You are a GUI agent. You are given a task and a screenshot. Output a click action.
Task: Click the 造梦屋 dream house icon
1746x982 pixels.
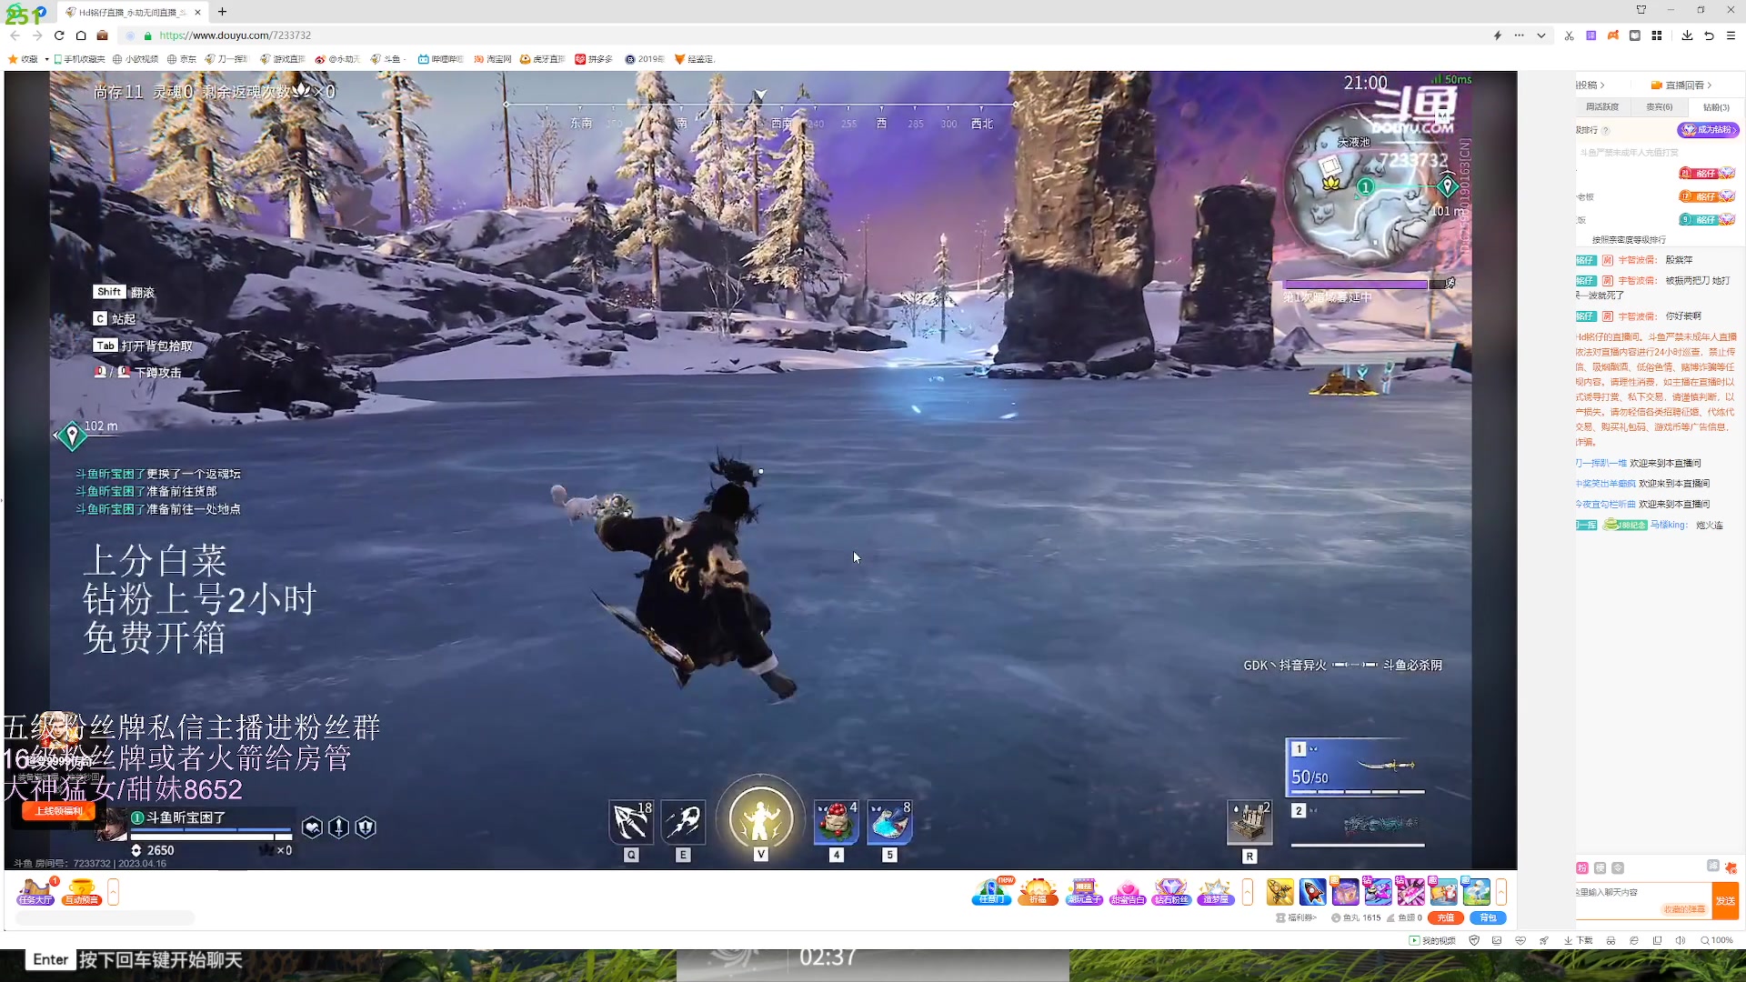[x=1215, y=891]
